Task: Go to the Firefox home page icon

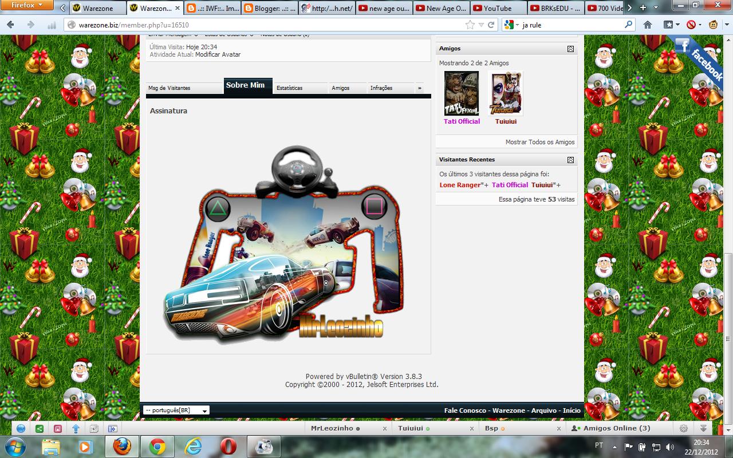Action: [648, 25]
